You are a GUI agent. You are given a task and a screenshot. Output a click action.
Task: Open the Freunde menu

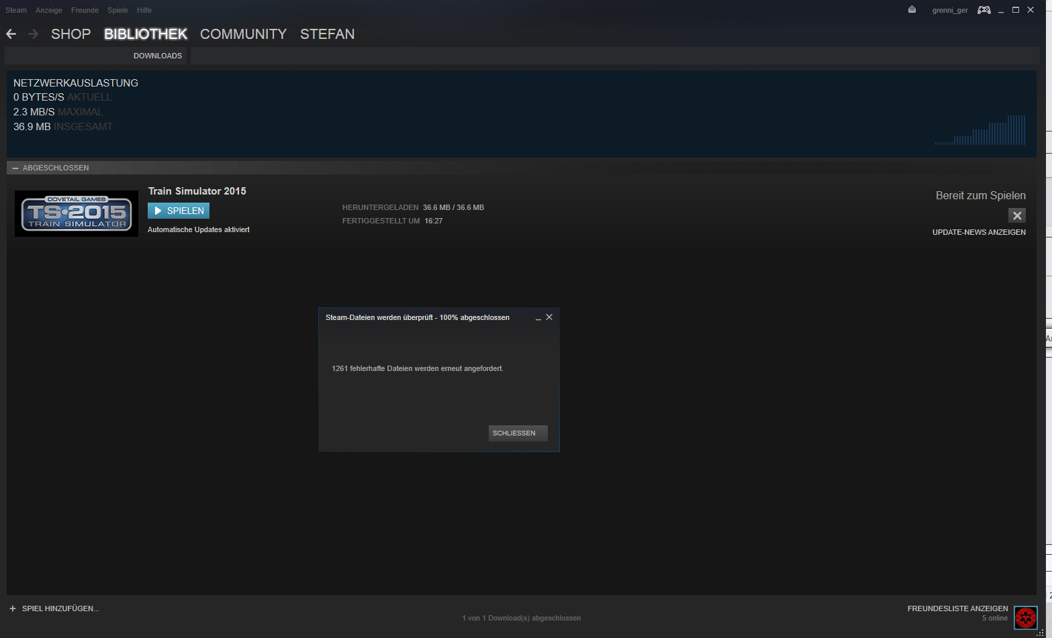click(x=85, y=10)
